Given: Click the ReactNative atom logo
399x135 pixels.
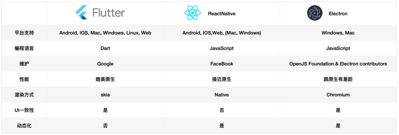Looking at the screenshot, I should [x=192, y=13].
